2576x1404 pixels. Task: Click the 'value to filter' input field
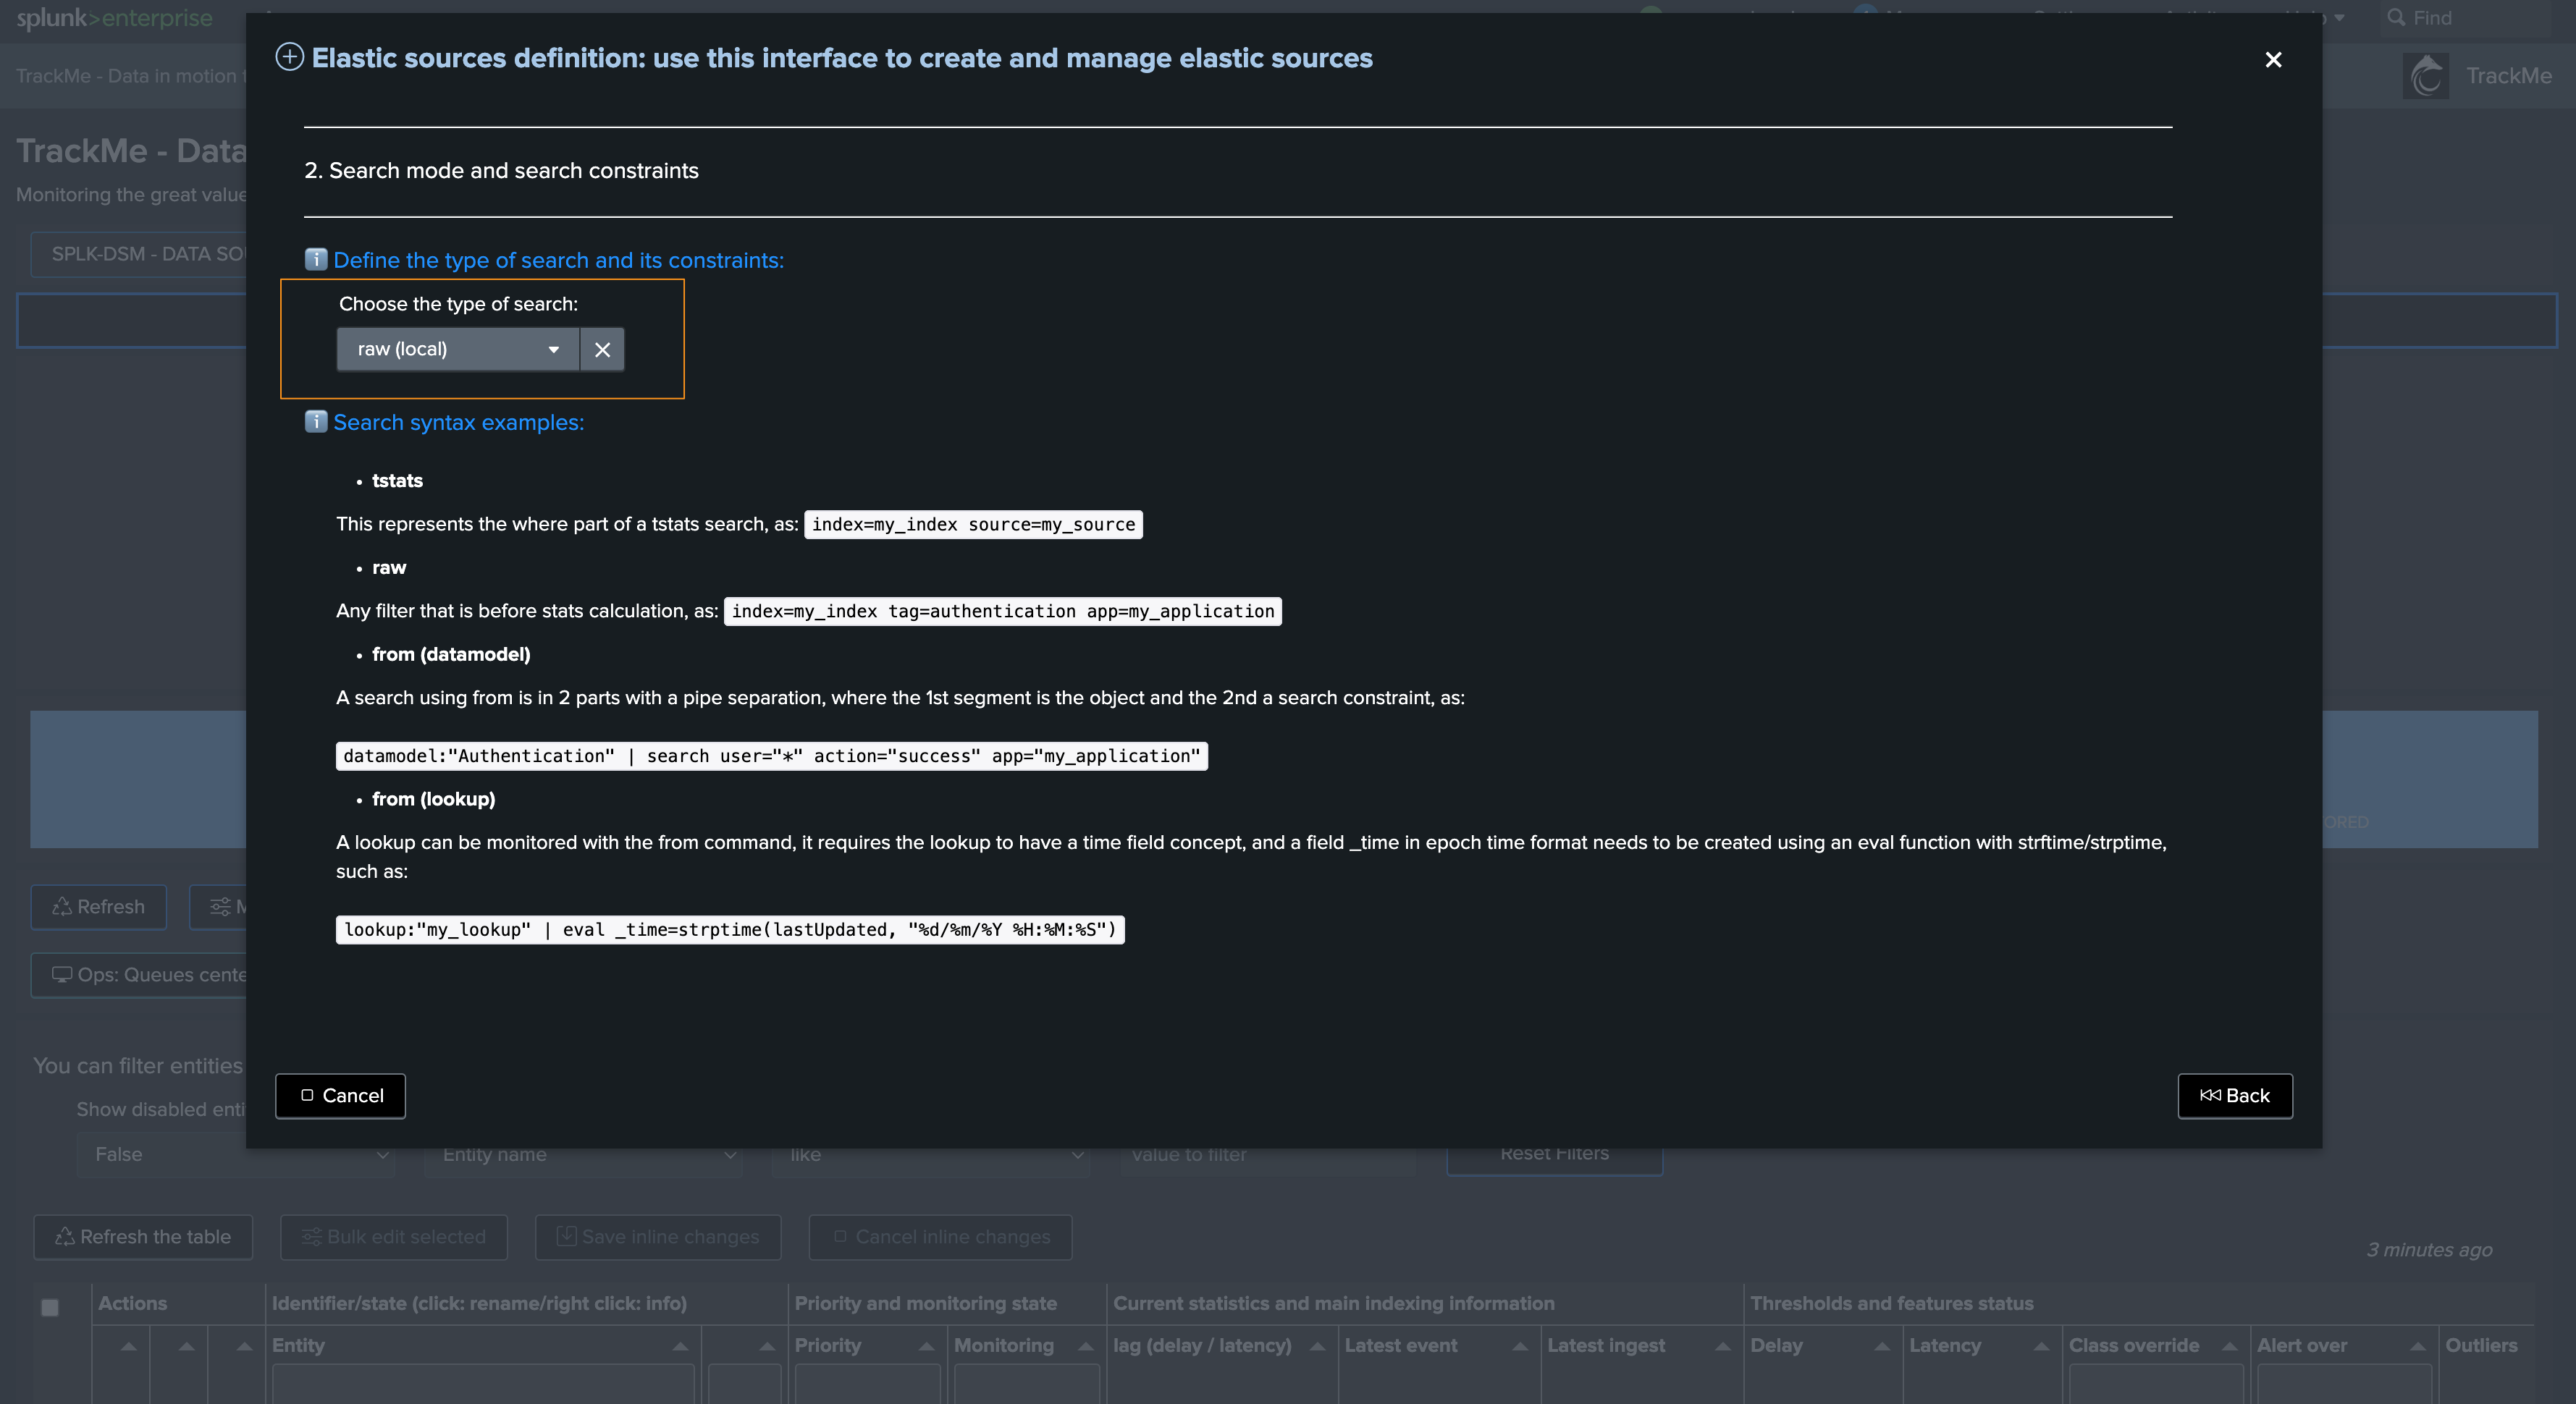point(1268,1154)
